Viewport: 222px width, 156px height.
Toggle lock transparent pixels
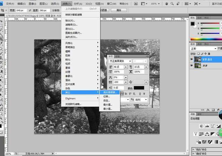pyautogui.click(x=198, y=54)
